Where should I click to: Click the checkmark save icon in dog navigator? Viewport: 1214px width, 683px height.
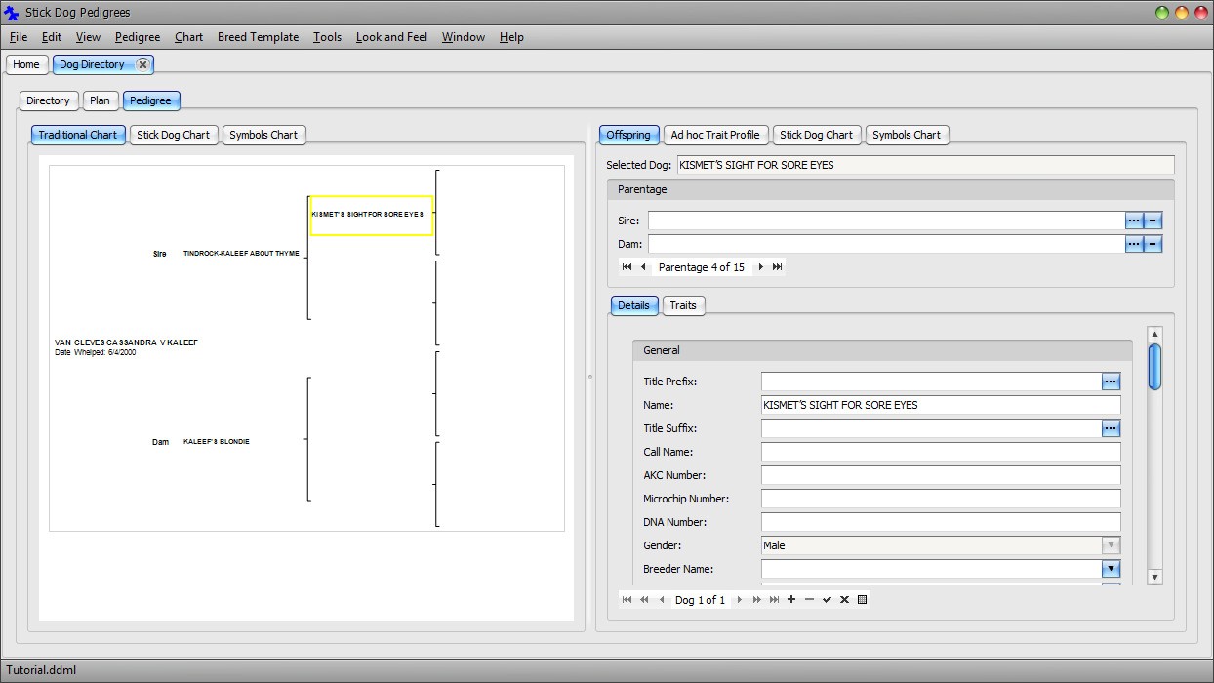827,600
